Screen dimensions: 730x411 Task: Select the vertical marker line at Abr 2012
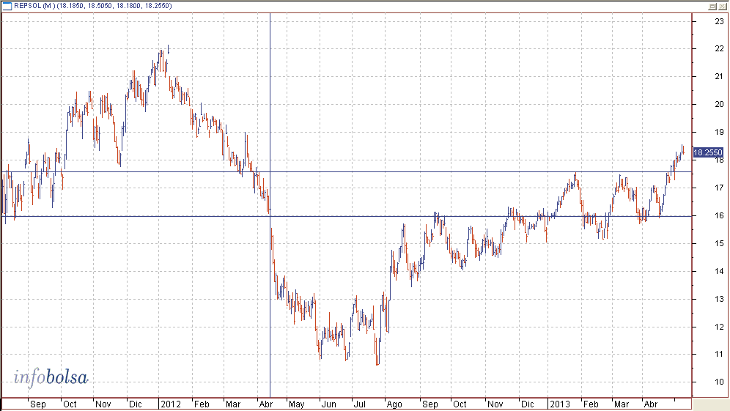coord(270,205)
